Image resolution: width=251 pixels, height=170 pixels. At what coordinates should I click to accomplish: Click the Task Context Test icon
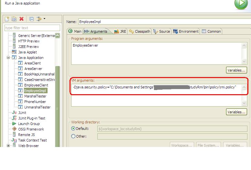click(x=14, y=140)
